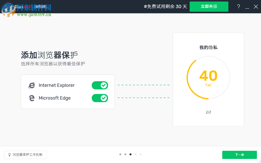The image size is (261, 163).
Task: Jump to the fourth step dot
Action: [x=136, y=154]
